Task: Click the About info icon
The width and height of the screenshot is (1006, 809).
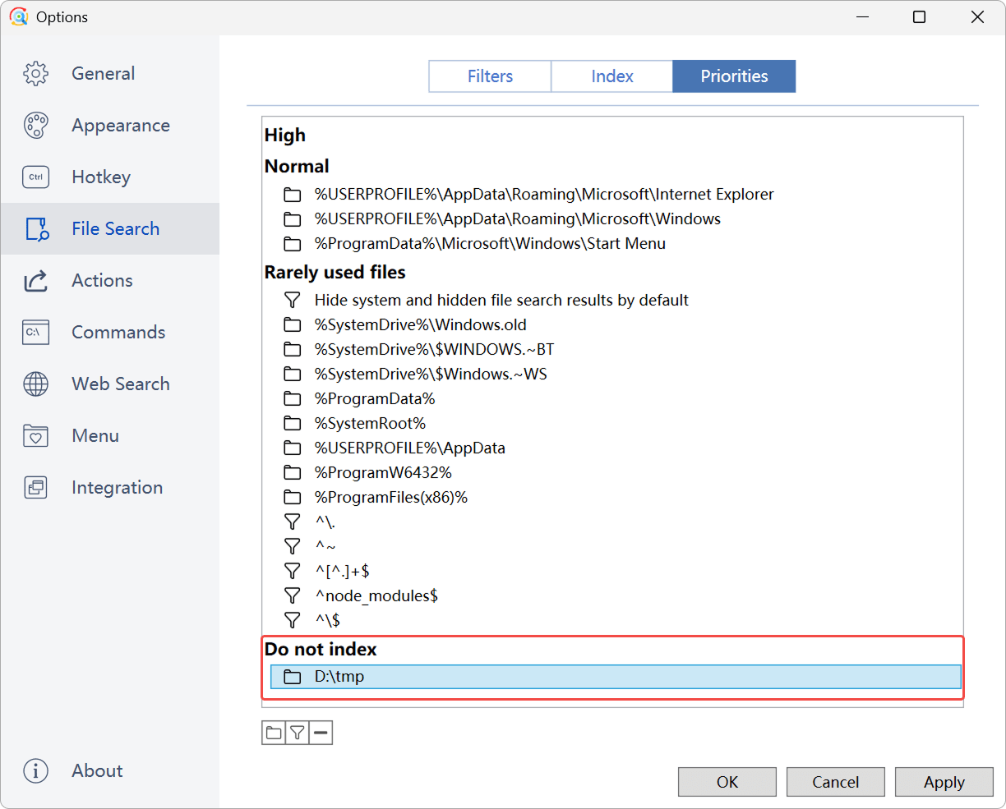Action: (35, 770)
